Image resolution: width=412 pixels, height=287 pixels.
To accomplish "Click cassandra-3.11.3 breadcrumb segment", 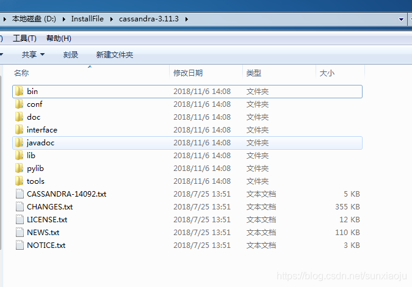I will [x=149, y=19].
